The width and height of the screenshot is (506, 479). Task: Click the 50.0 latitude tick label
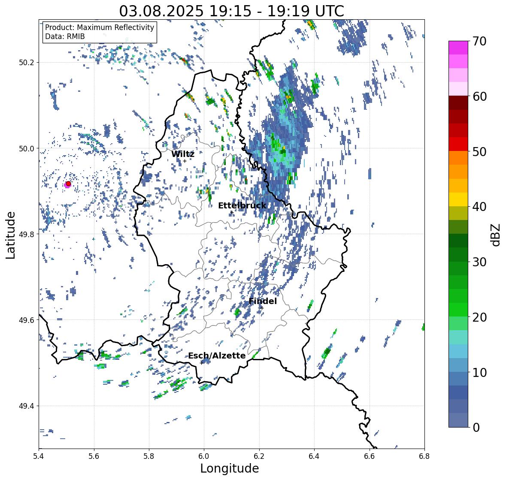(x=27, y=149)
